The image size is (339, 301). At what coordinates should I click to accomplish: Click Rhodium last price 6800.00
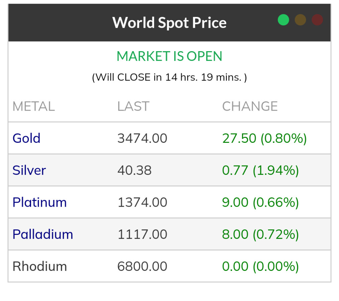(x=142, y=266)
